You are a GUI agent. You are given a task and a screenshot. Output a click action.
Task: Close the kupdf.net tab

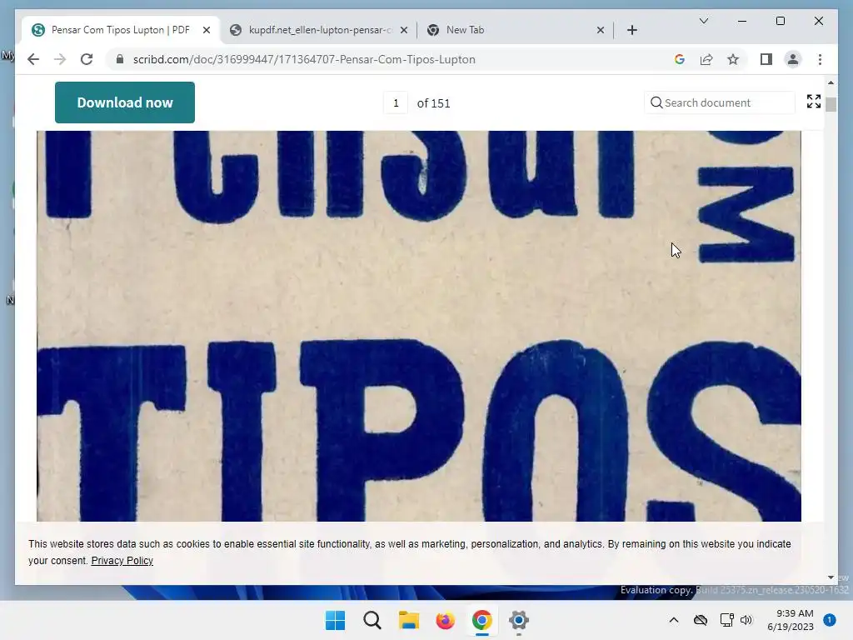tap(404, 30)
